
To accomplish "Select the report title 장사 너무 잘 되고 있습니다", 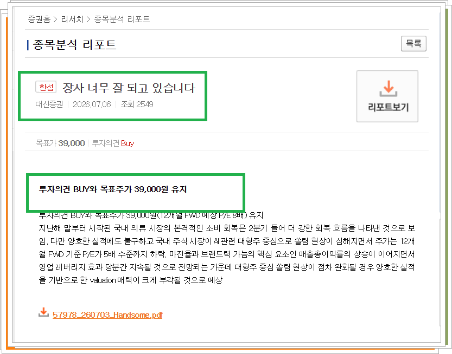I will tap(129, 88).
